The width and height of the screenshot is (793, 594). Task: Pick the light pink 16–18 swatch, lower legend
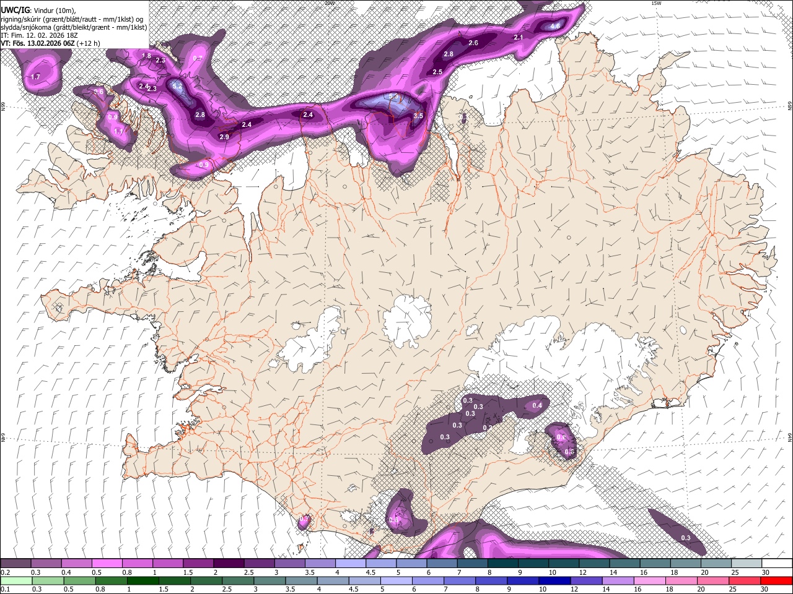(x=649, y=580)
